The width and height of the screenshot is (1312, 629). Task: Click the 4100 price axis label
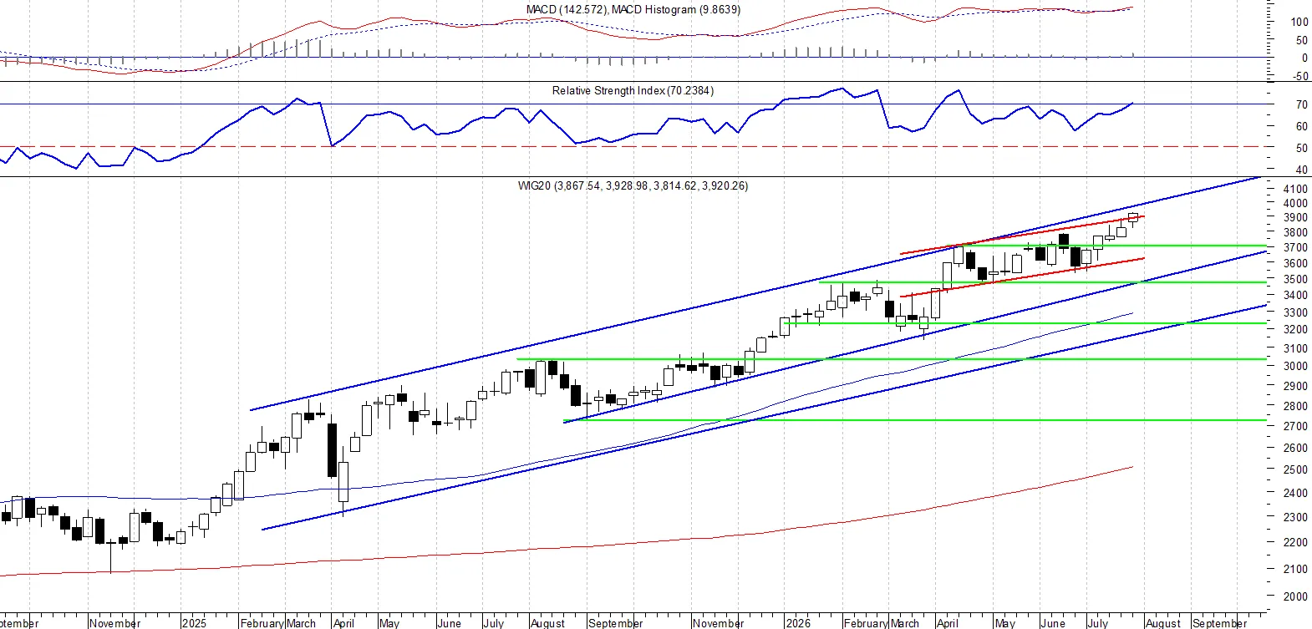pos(1296,190)
